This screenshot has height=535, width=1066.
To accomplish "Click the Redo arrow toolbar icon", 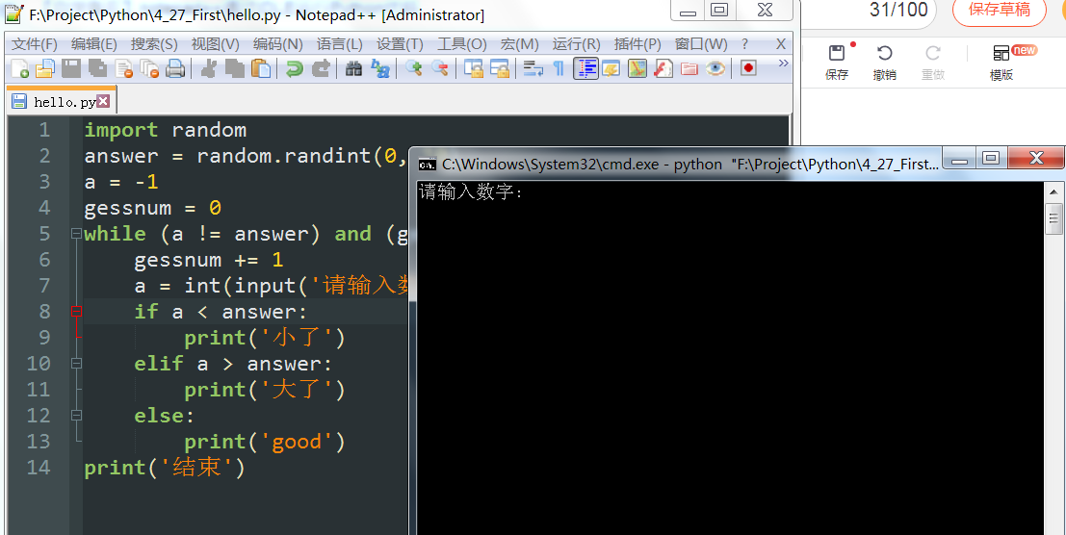I will [x=320, y=68].
